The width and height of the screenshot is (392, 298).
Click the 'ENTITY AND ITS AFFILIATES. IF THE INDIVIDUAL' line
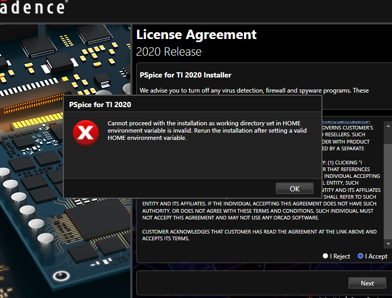259,203
